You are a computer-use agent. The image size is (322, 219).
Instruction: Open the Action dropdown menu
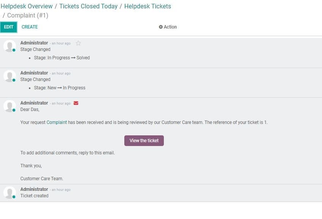pyautogui.click(x=168, y=27)
